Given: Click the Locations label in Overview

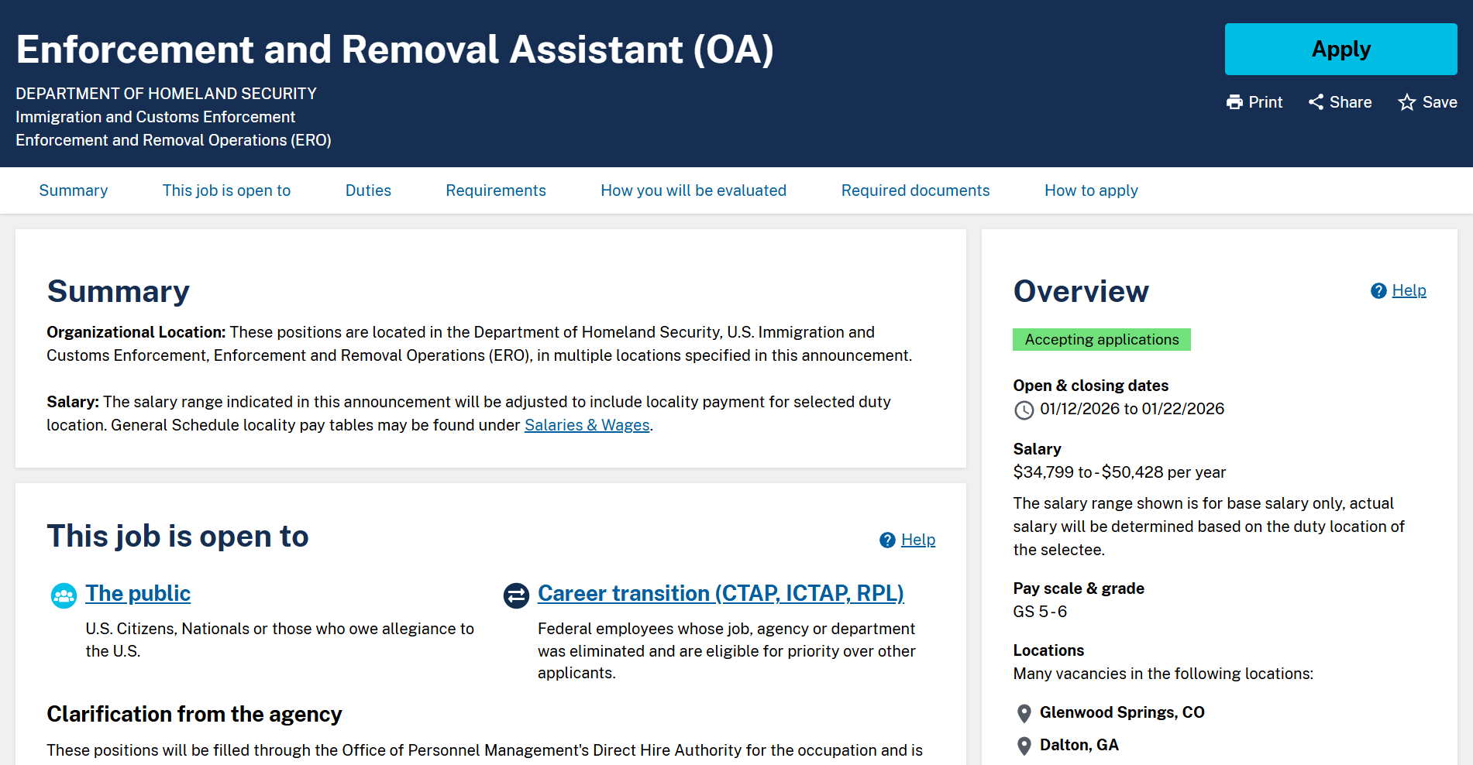Looking at the screenshot, I should click(1048, 650).
